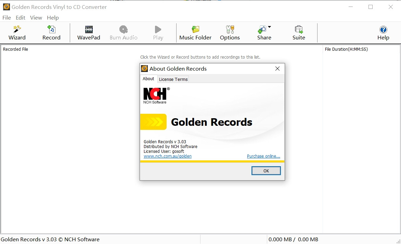Screen dimensions: 401x244
Task: Open the View menu
Action: tap(36, 18)
